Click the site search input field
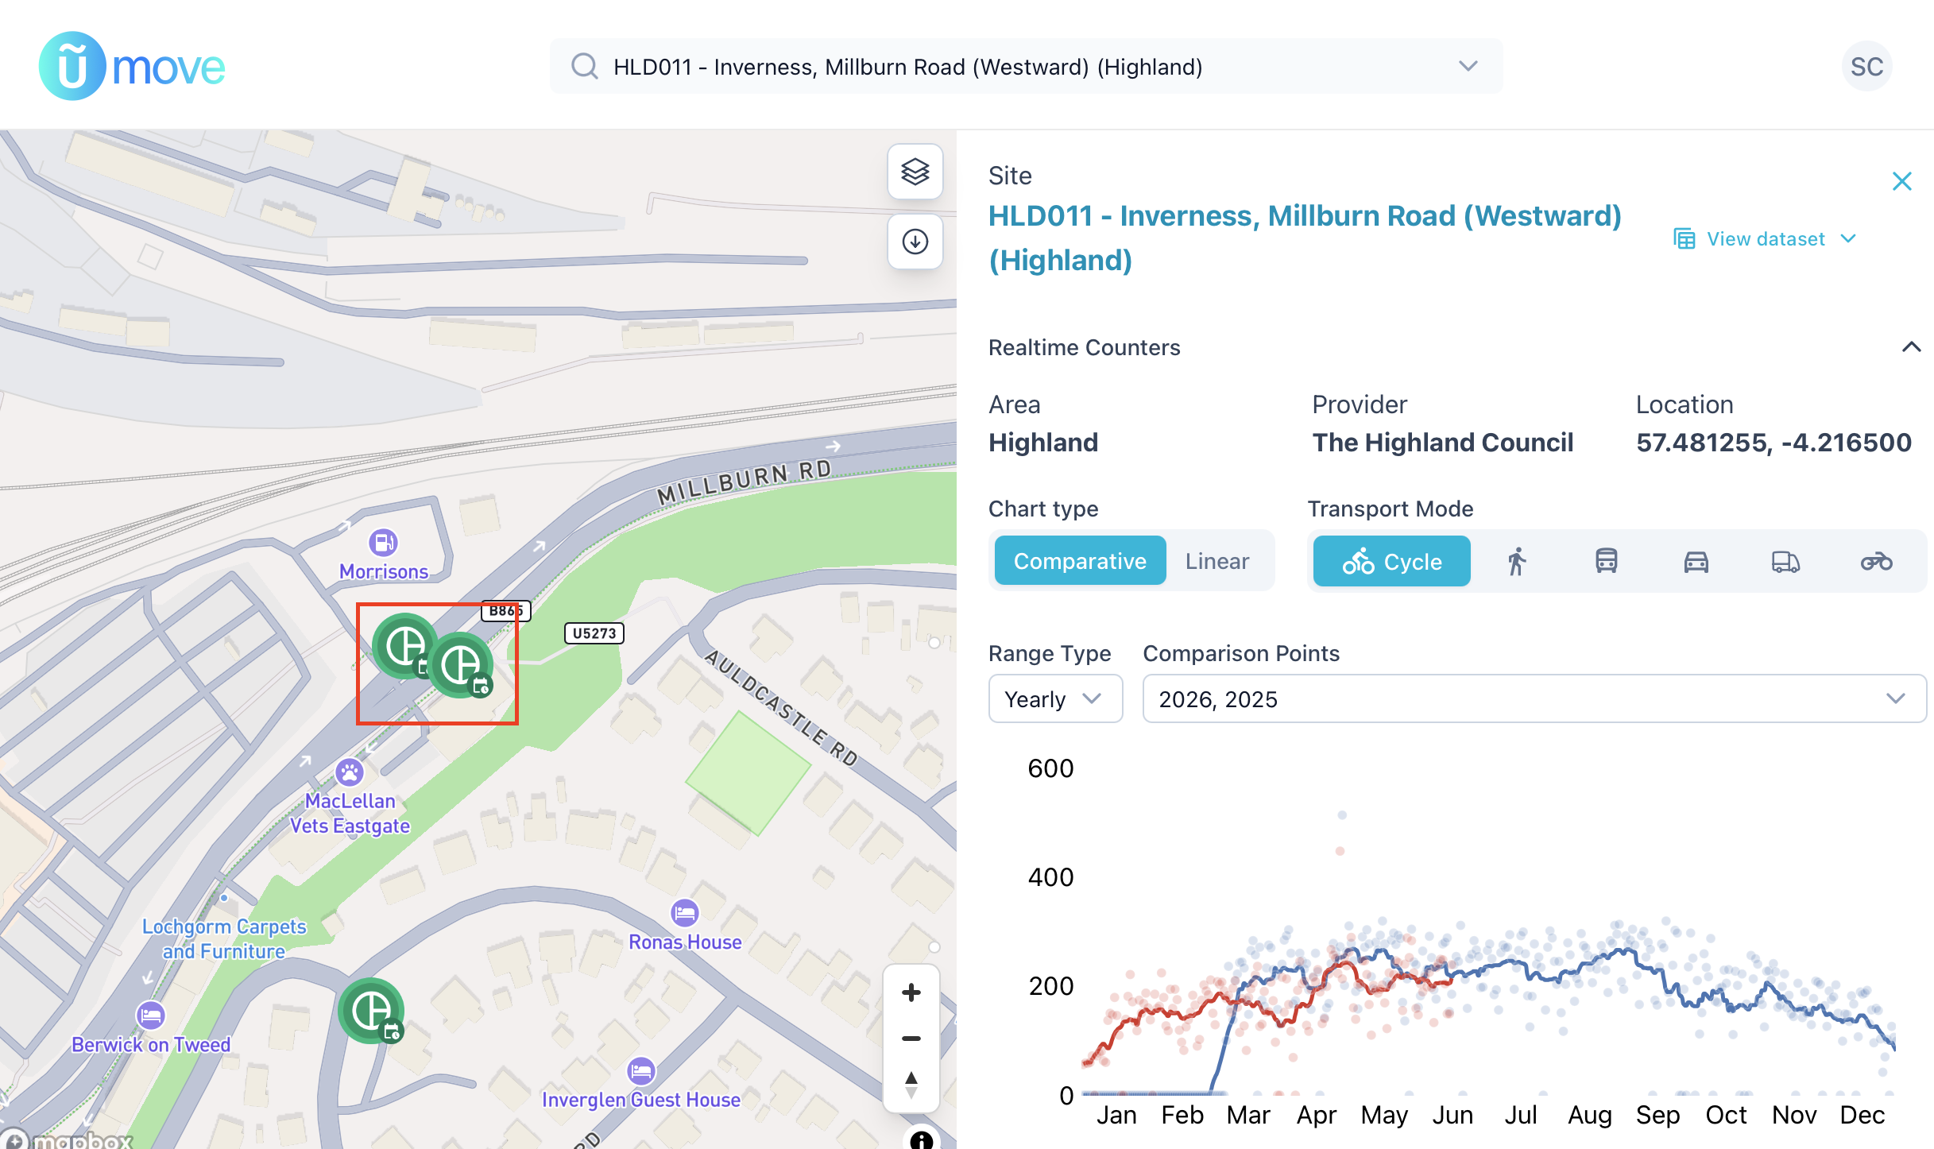 [x=1026, y=67]
